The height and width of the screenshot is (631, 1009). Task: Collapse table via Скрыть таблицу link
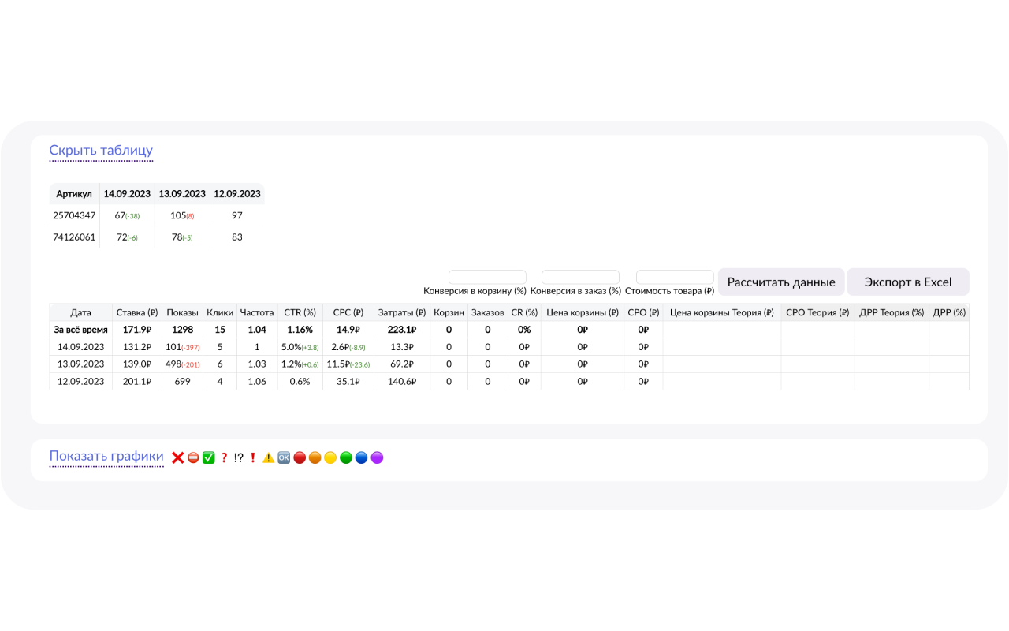click(x=101, y=151)
